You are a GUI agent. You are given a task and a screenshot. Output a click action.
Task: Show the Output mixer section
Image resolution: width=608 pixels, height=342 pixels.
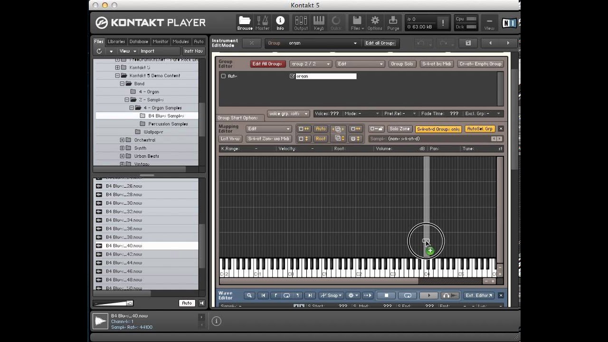[301, 22]
